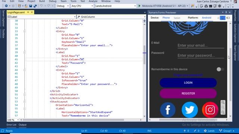Open the Output tab

coord(22,125)
